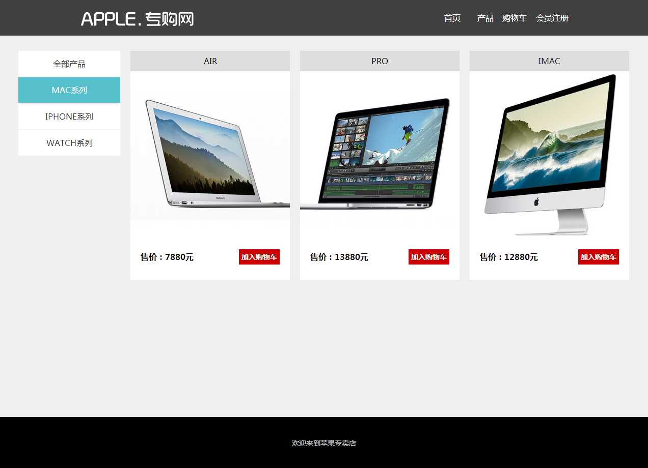Select 全部产品 in the sidebar

(x=69, y=64)
